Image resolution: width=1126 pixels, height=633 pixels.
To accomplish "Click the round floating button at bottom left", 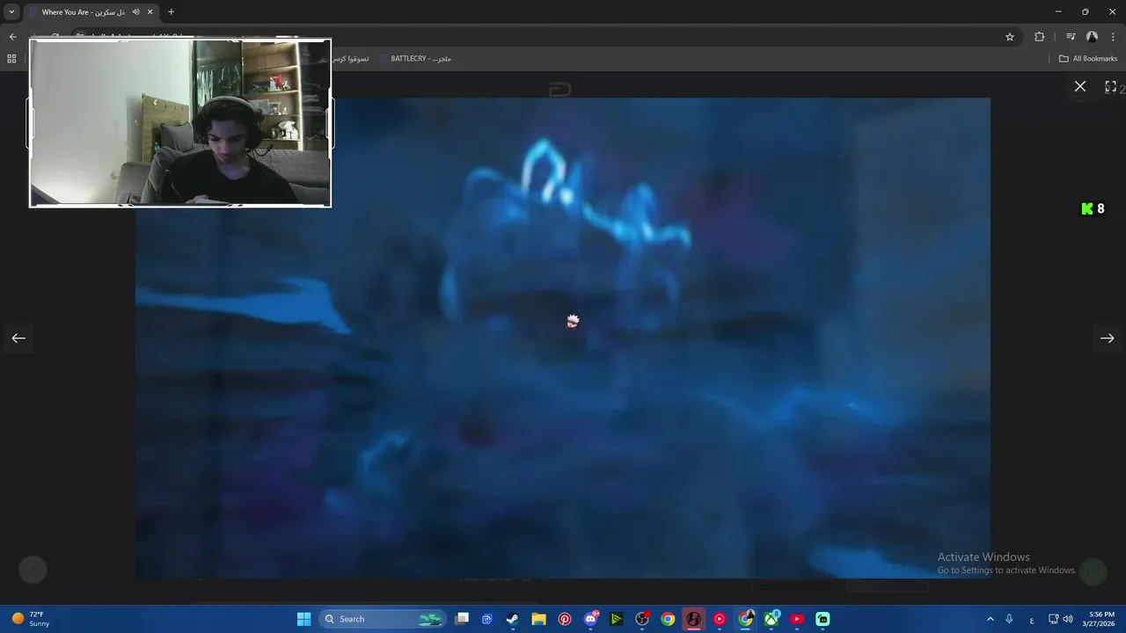I will [x=33, y=570].
